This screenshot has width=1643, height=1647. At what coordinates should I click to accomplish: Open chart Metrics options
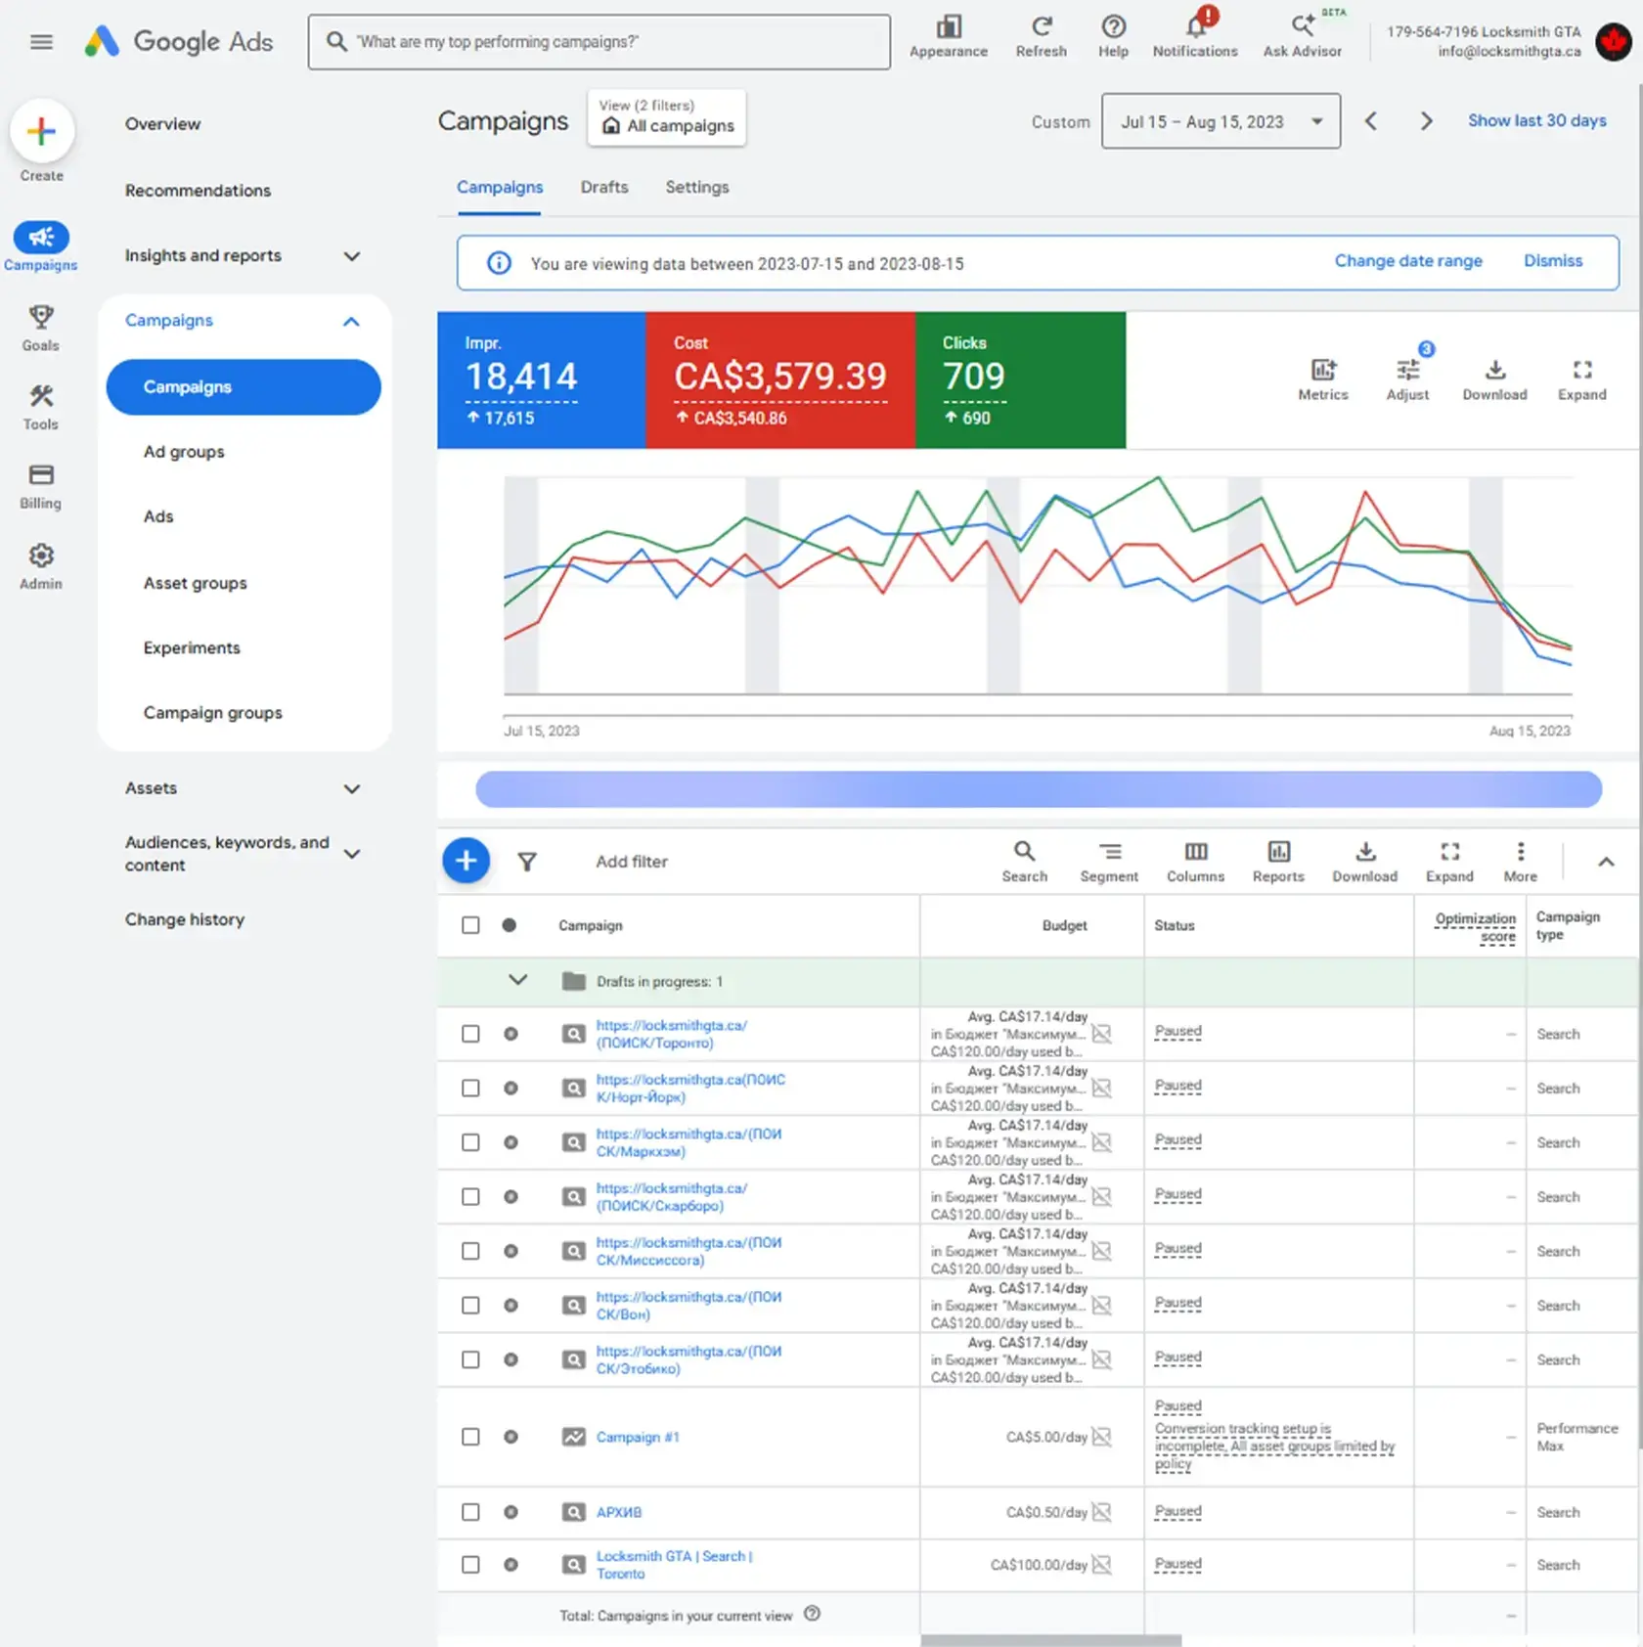point(1322,379)
